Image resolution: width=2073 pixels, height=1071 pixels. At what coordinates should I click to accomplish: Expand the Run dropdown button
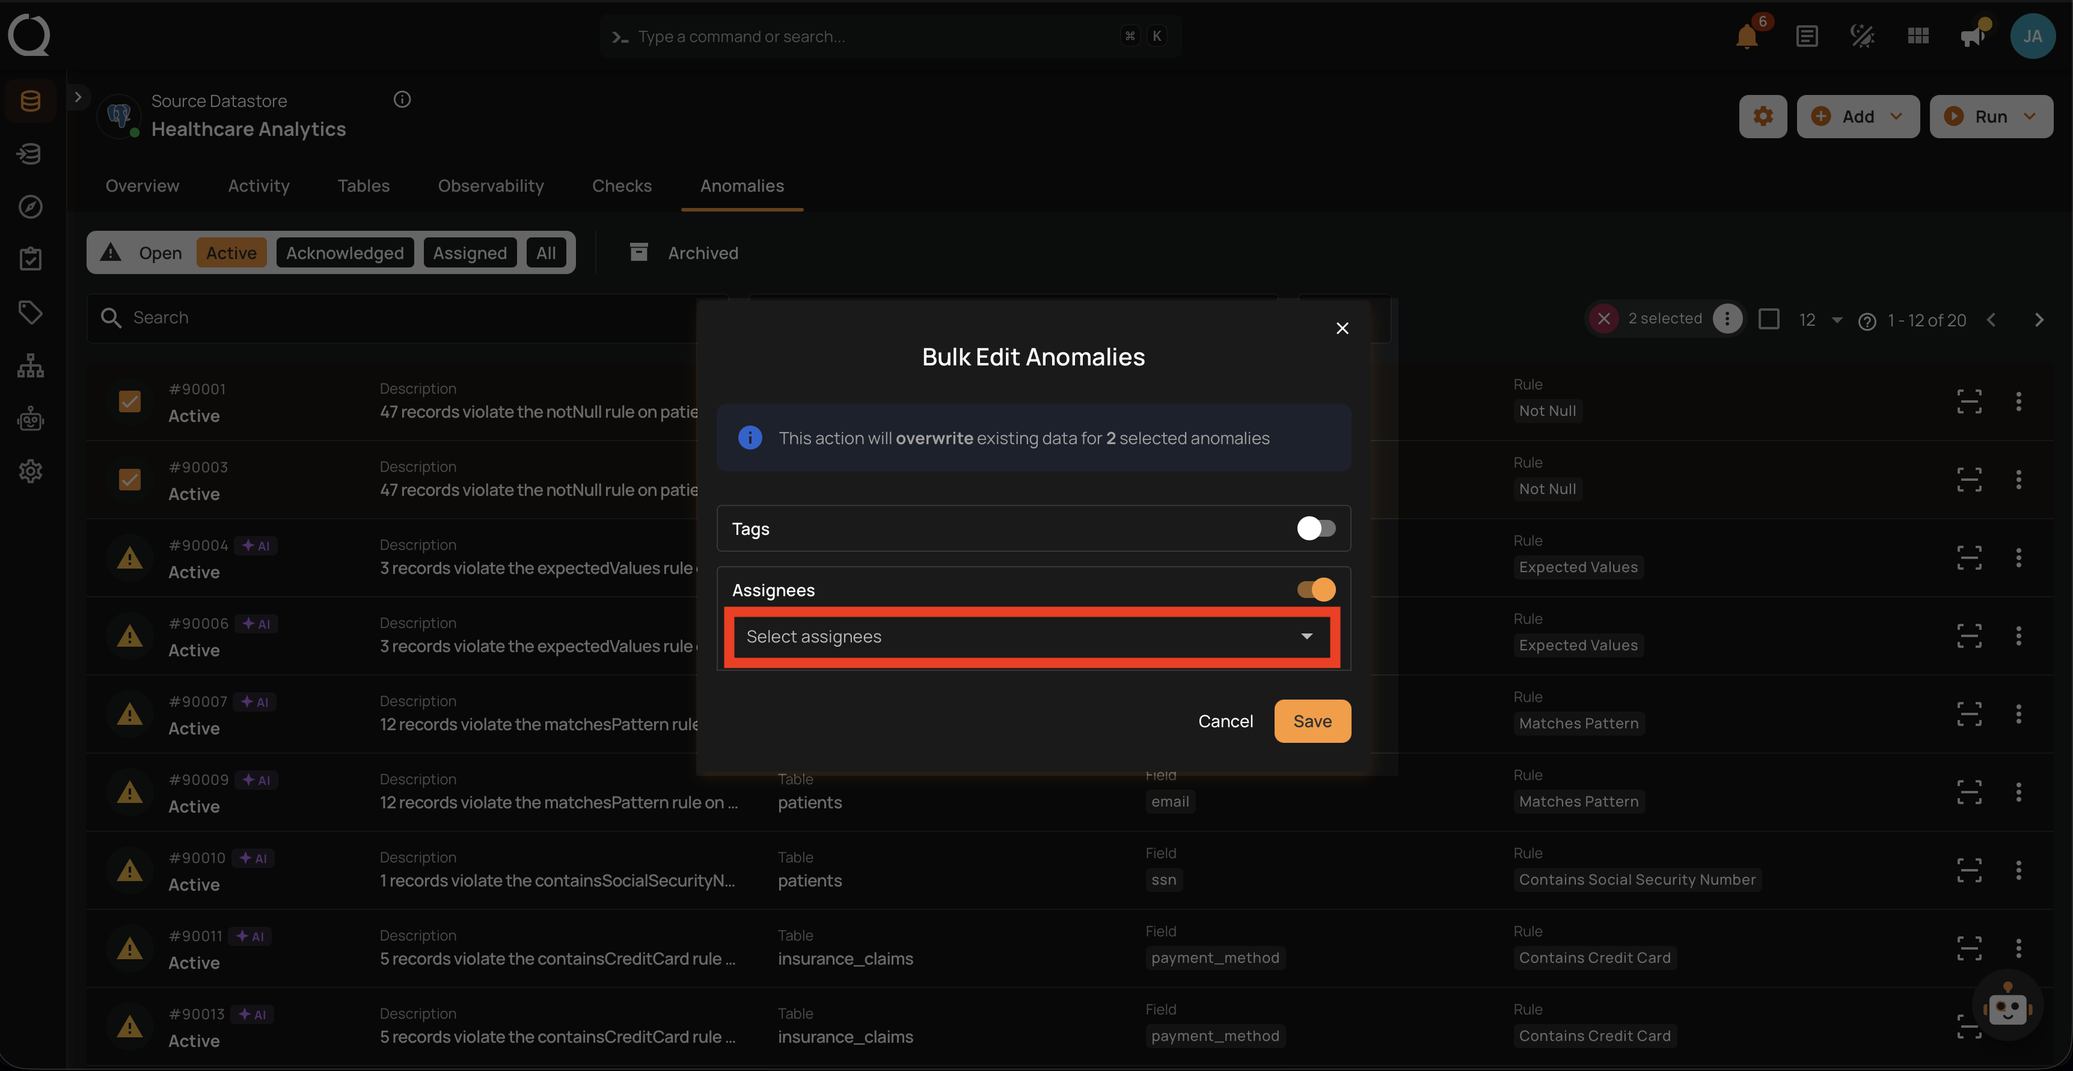click(1991, 117)
